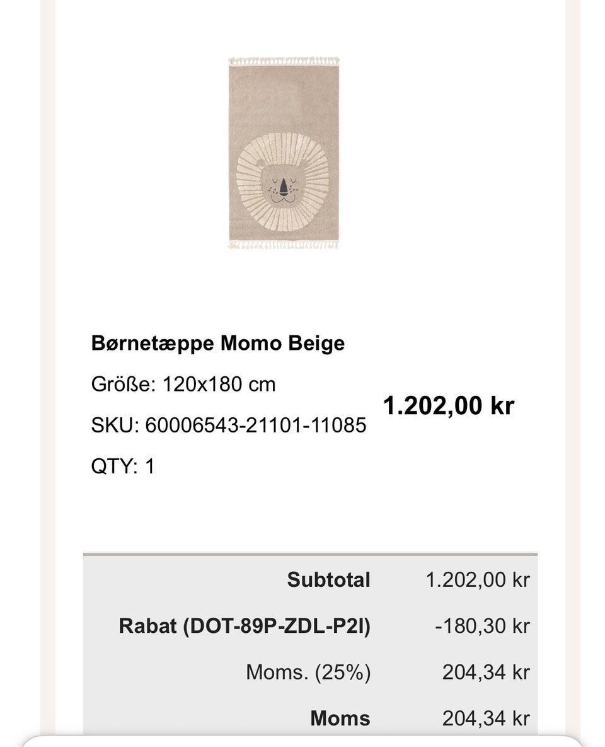605x747 pixels.
Task: Tap the bottom sheet panel edge
Action: pos(302,741)
